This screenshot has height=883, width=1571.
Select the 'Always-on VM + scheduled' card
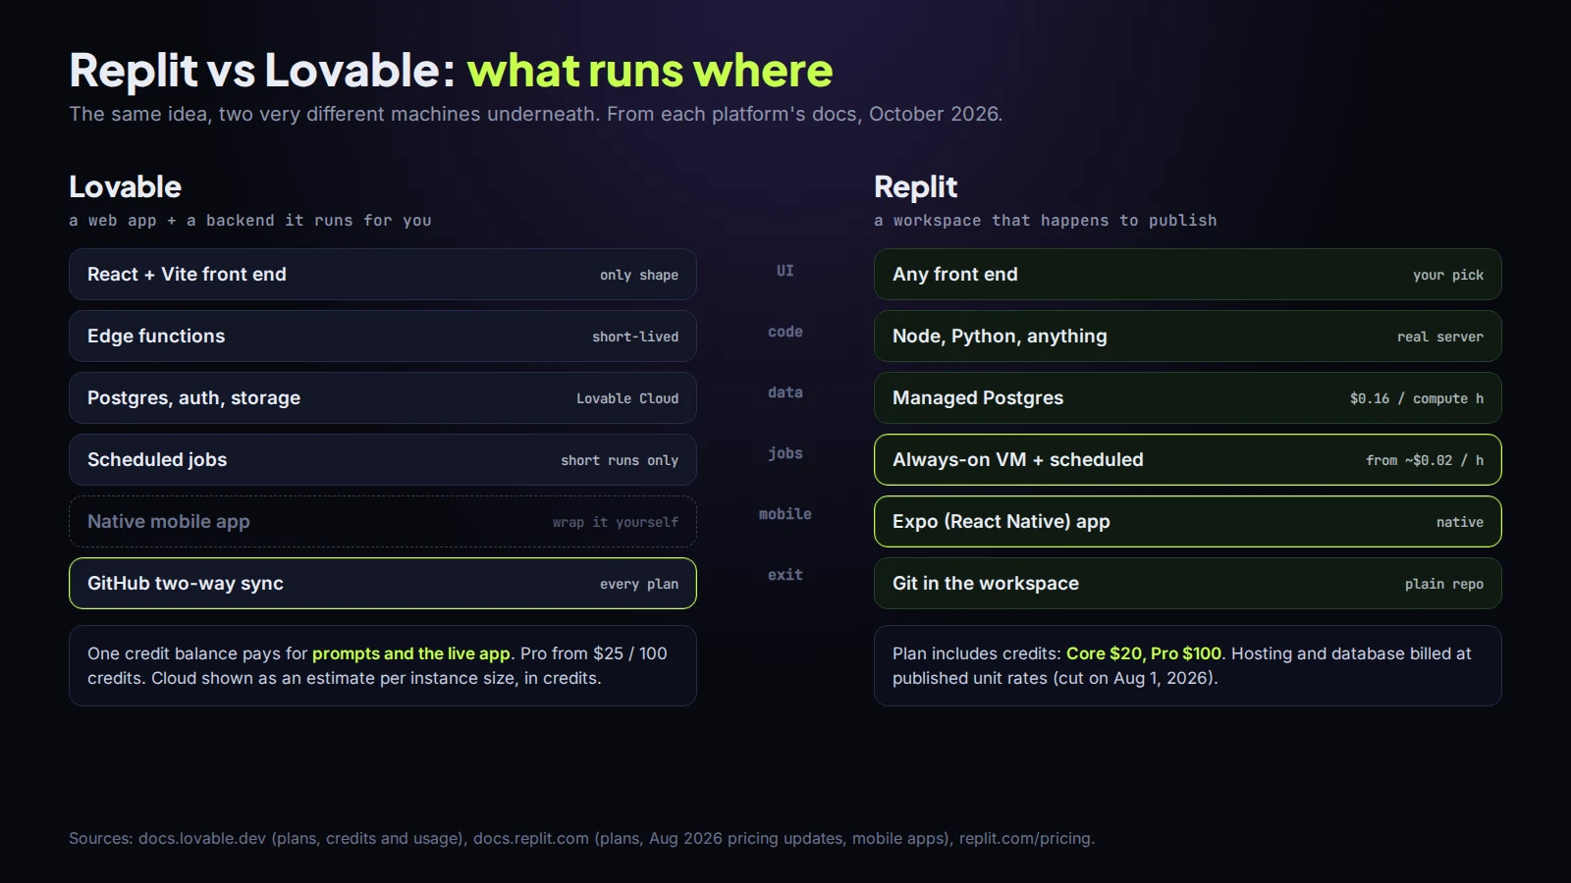click(1188, 460)
